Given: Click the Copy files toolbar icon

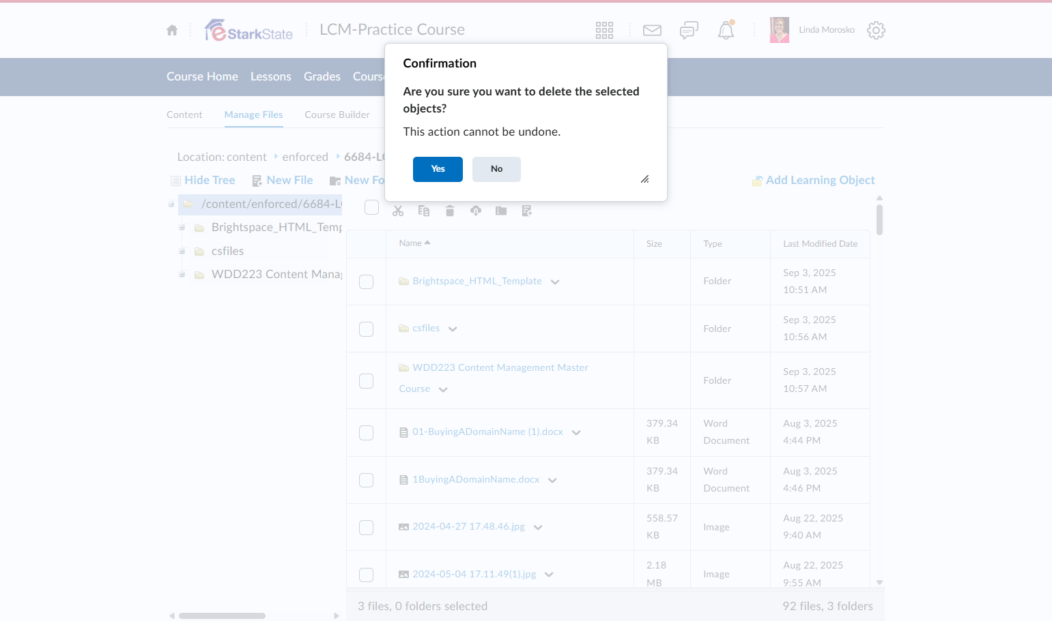Looking at the screenshot, I should tap(424, 211).
